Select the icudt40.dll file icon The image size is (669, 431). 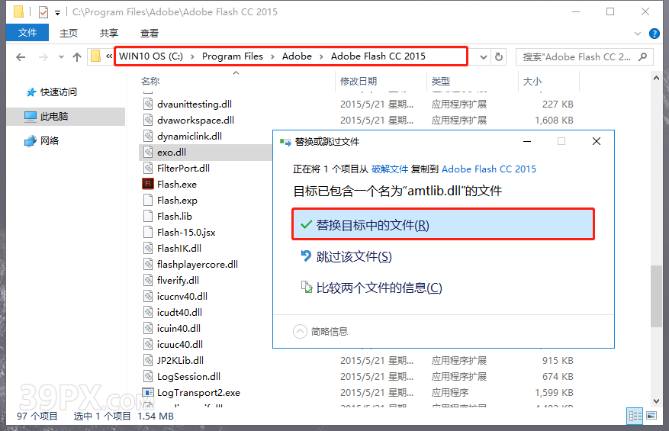click(148, 312)
